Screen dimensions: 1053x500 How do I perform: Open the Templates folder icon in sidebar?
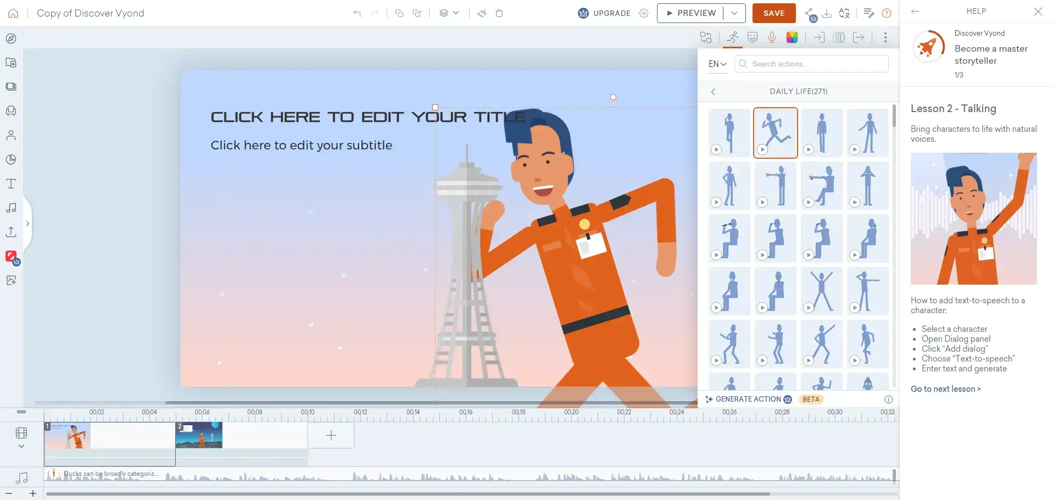11,63
